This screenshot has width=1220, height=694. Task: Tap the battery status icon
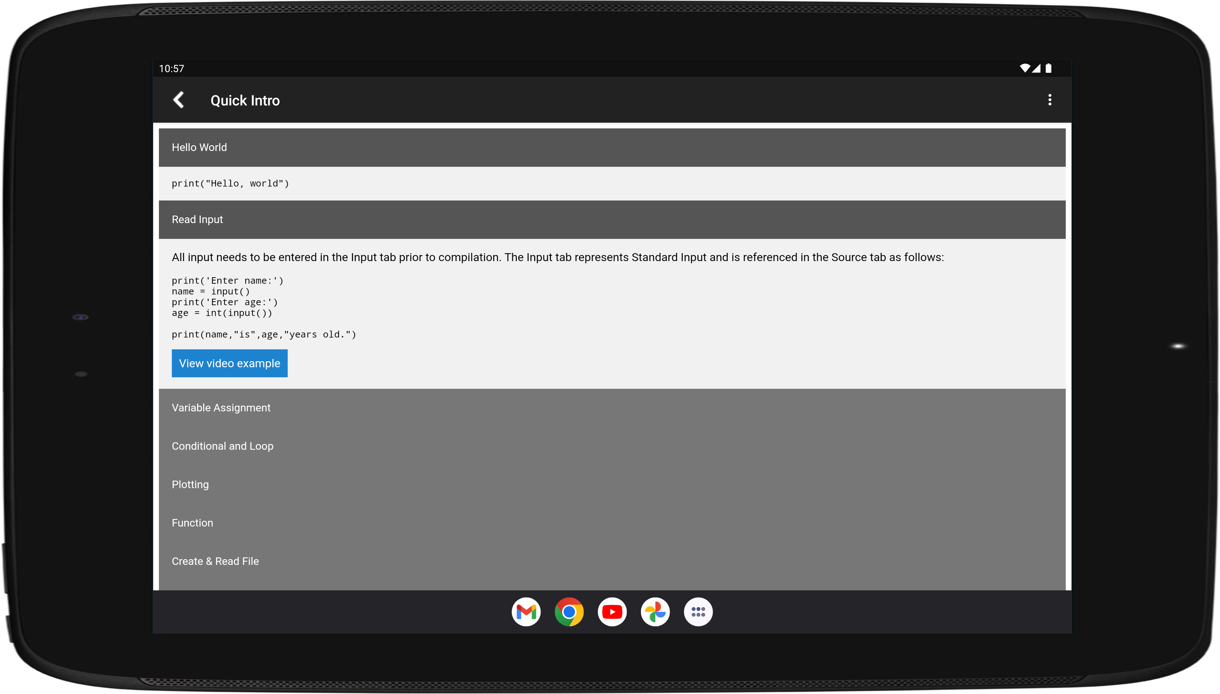click(x=1048, y=68)
